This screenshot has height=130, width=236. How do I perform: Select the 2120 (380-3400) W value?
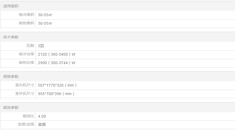pyautogui.click(x=56, y=55)
